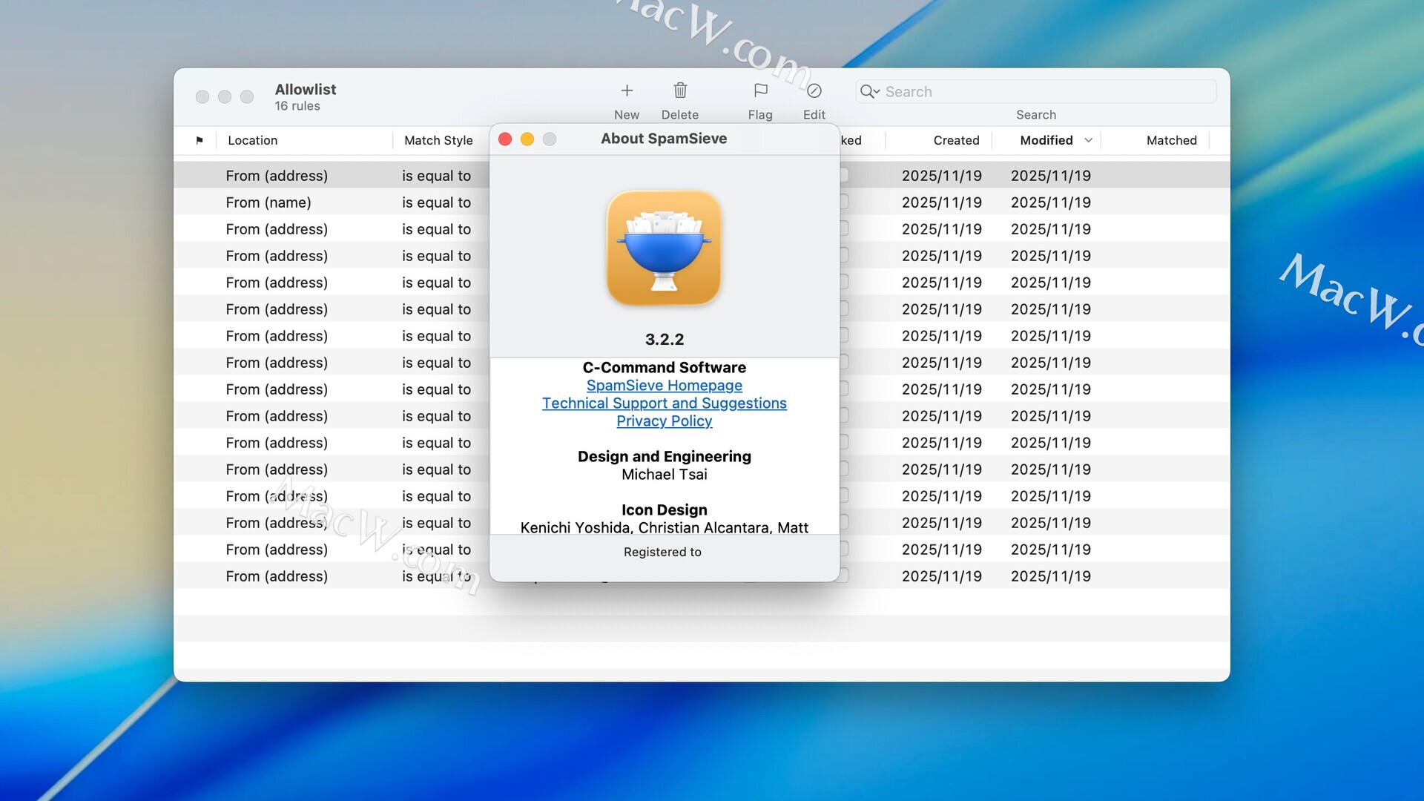The image size is (1424, 801).
Task: Sort rules by Match Style header
Action: pos(438,140)
